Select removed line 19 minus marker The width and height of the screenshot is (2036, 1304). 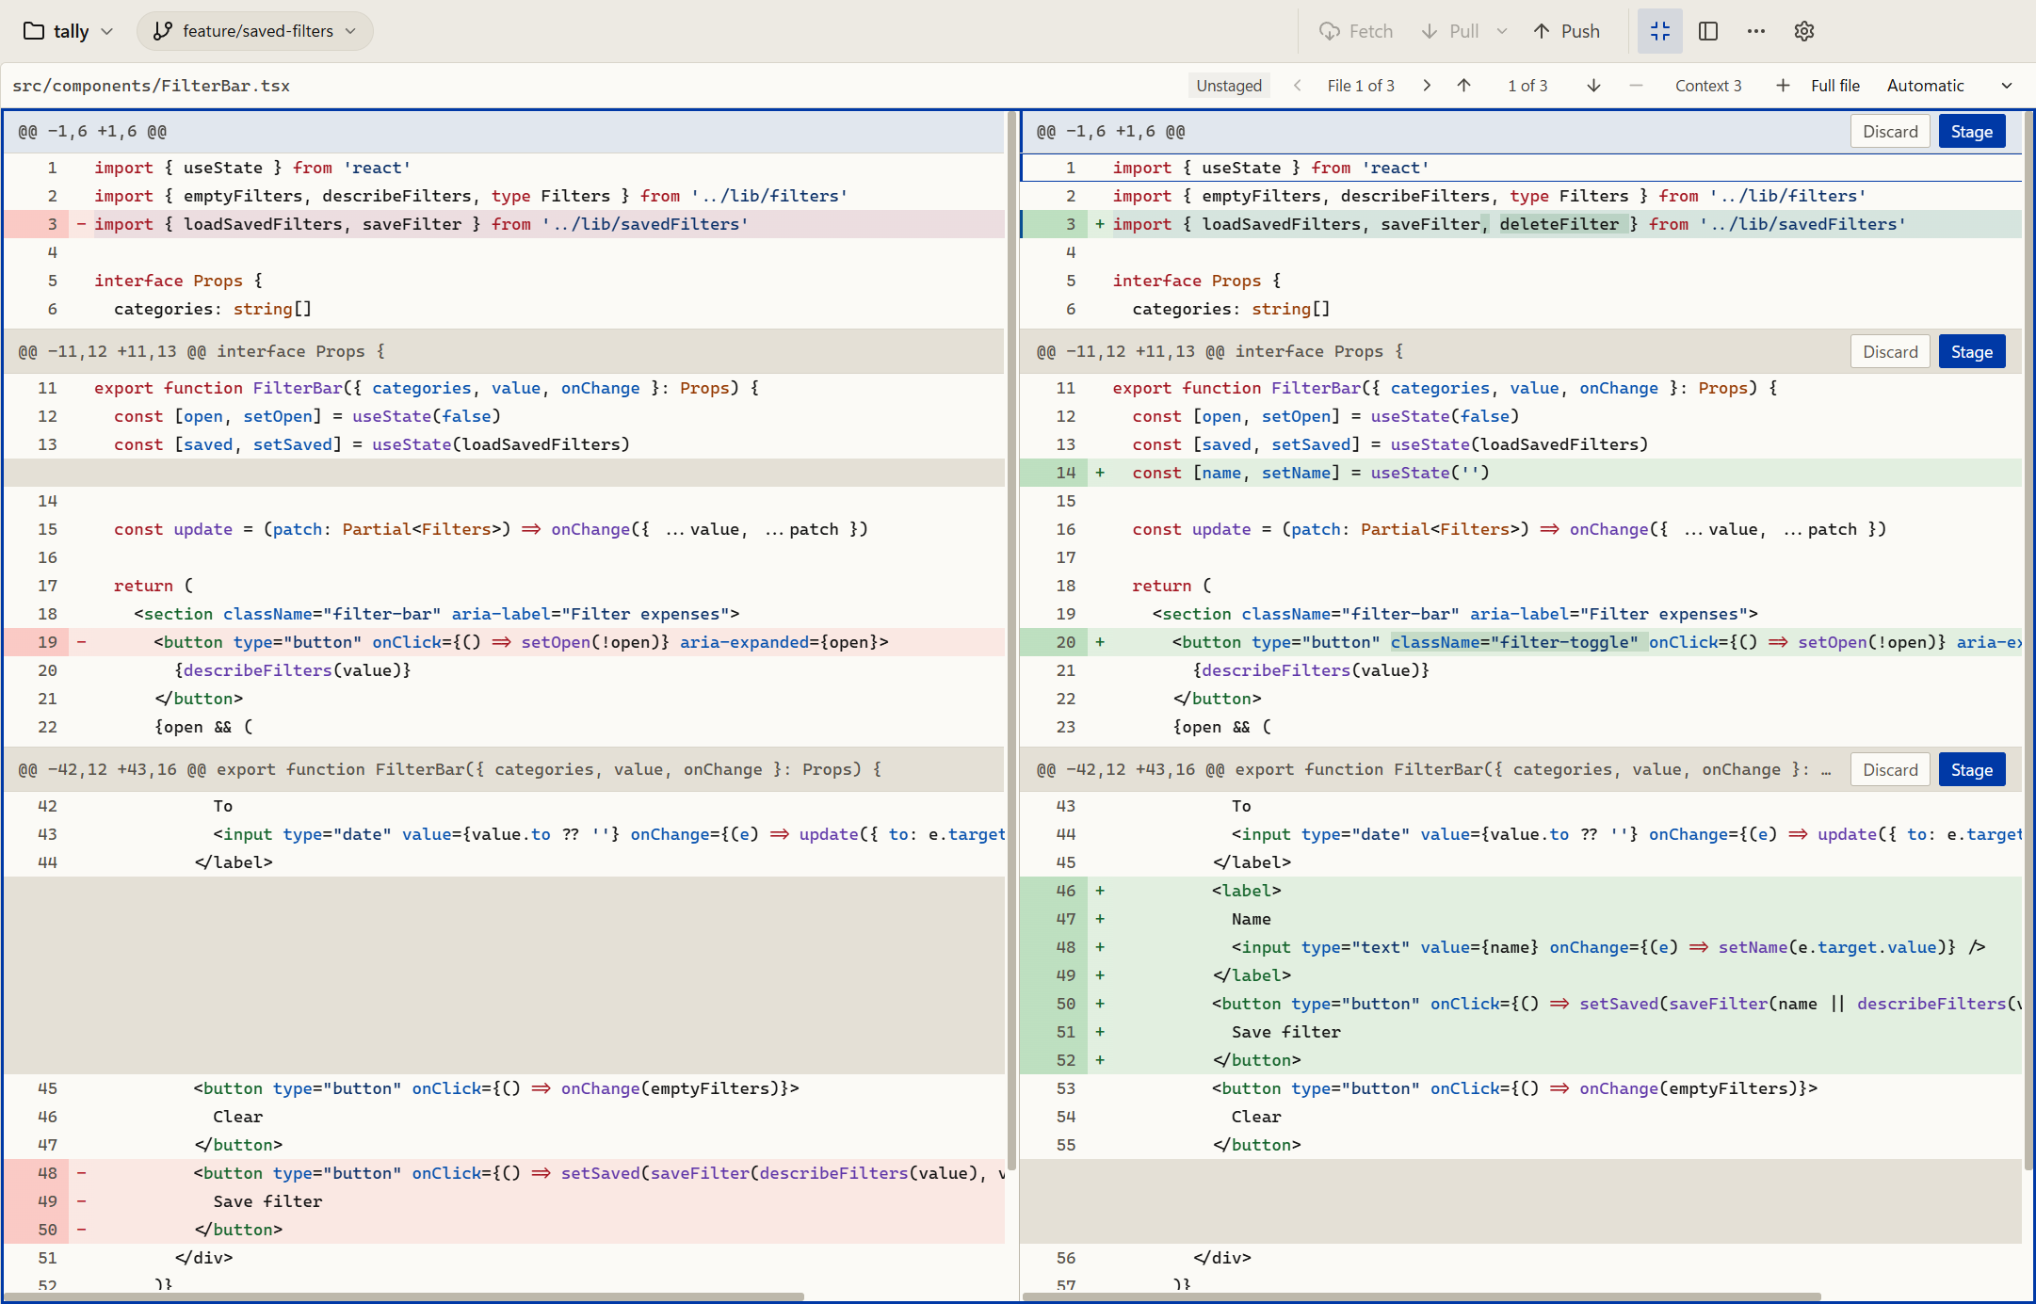(82, 642)
